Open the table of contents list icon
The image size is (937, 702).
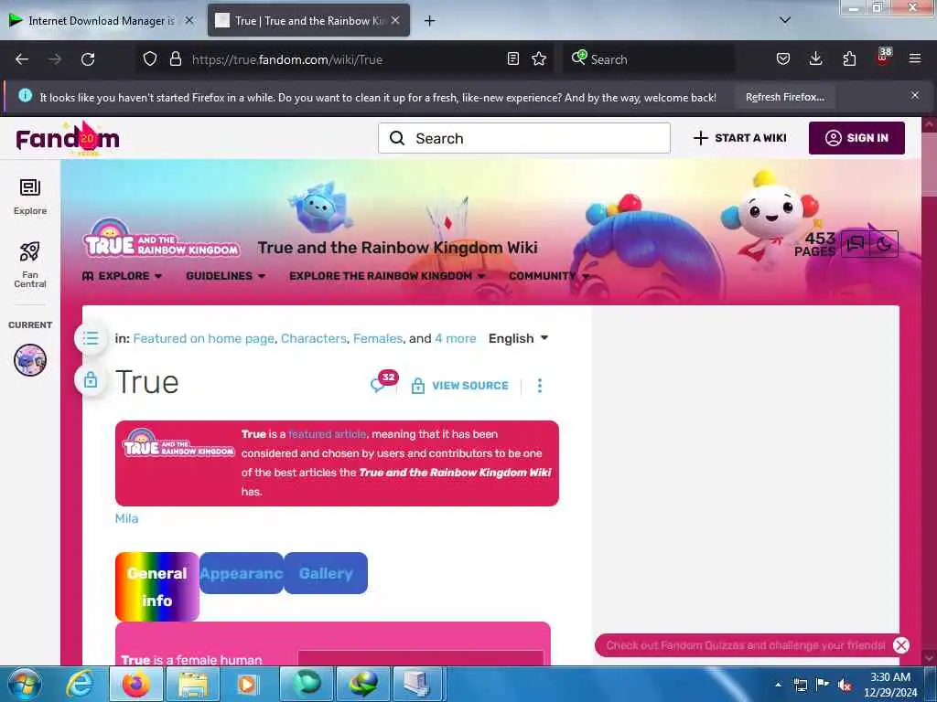click(91, 338)
